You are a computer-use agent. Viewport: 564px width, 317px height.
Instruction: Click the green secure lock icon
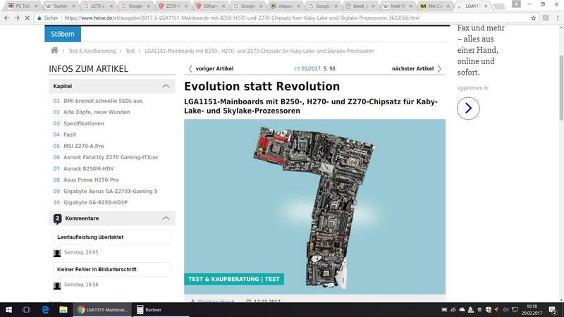(x=39, y=18)
